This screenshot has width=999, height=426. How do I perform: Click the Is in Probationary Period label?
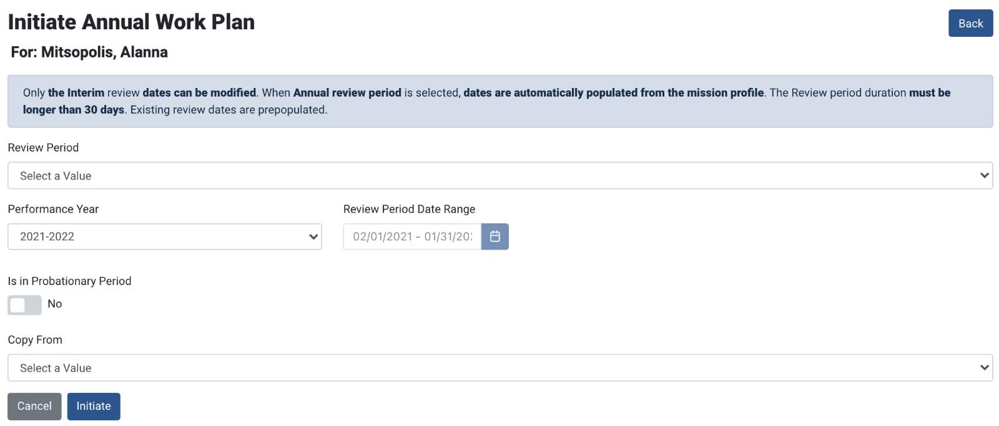(69, 281)
